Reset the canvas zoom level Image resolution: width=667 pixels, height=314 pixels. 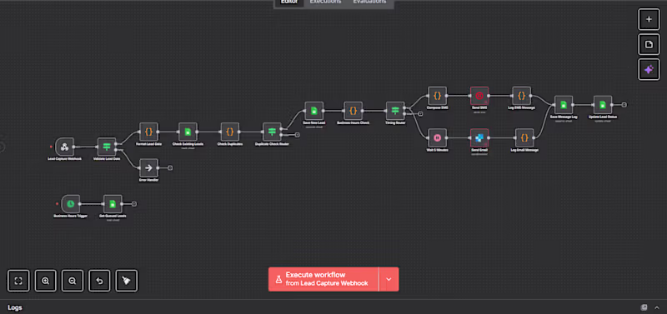click(x=99, y=281)
